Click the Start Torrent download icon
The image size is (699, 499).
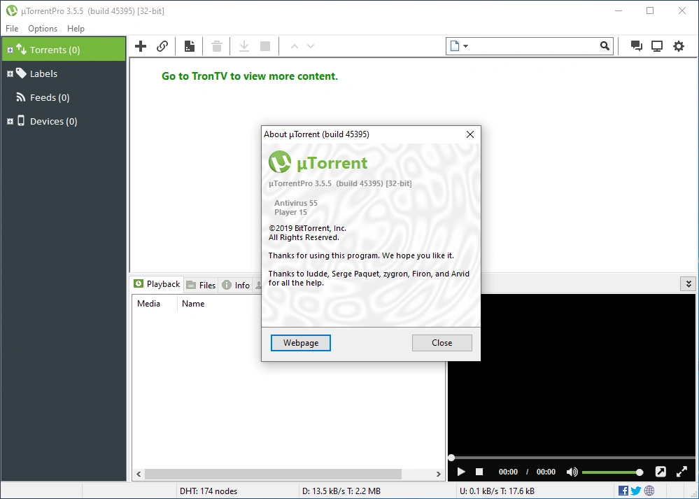(x=244, y=46)
